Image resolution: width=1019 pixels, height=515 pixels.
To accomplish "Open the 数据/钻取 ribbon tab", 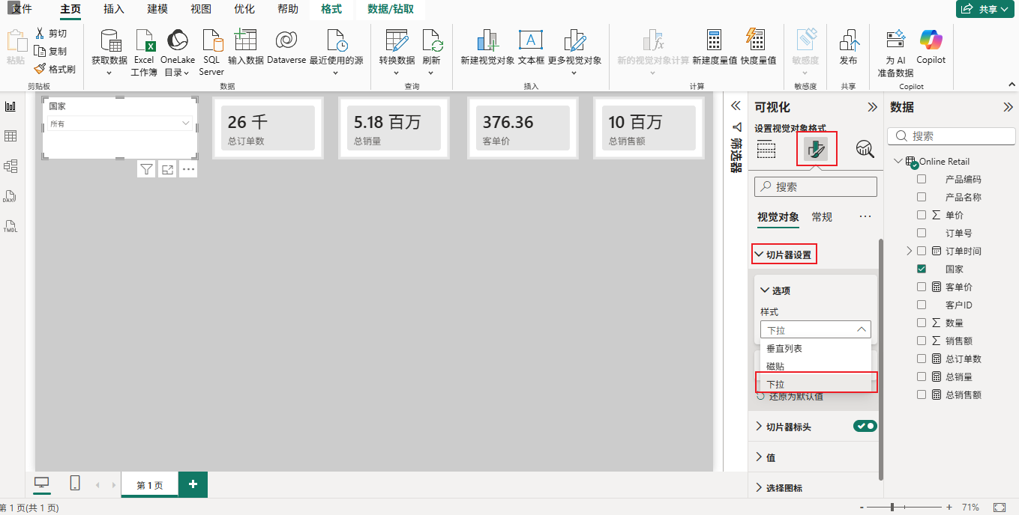I will tap(391, 10).
